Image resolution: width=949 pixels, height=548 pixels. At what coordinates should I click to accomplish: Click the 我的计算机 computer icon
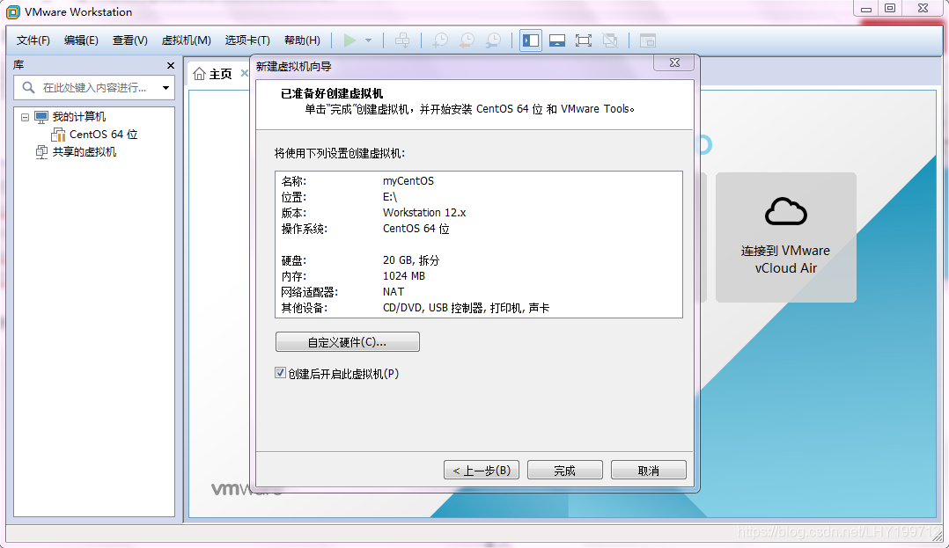click(41, 117)
